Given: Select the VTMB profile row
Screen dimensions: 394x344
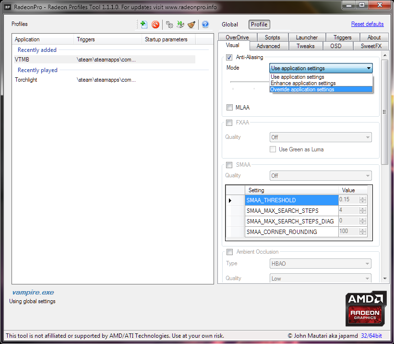Looking at the screenshot, I should point(105,60).
